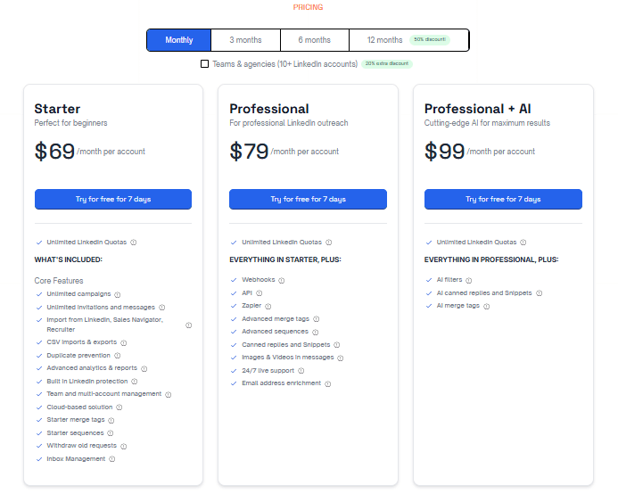The image size is (618, 502).
Task: Start Starter plan free 7-day trial
Action: pyautogui.click(x=113, y=199)
